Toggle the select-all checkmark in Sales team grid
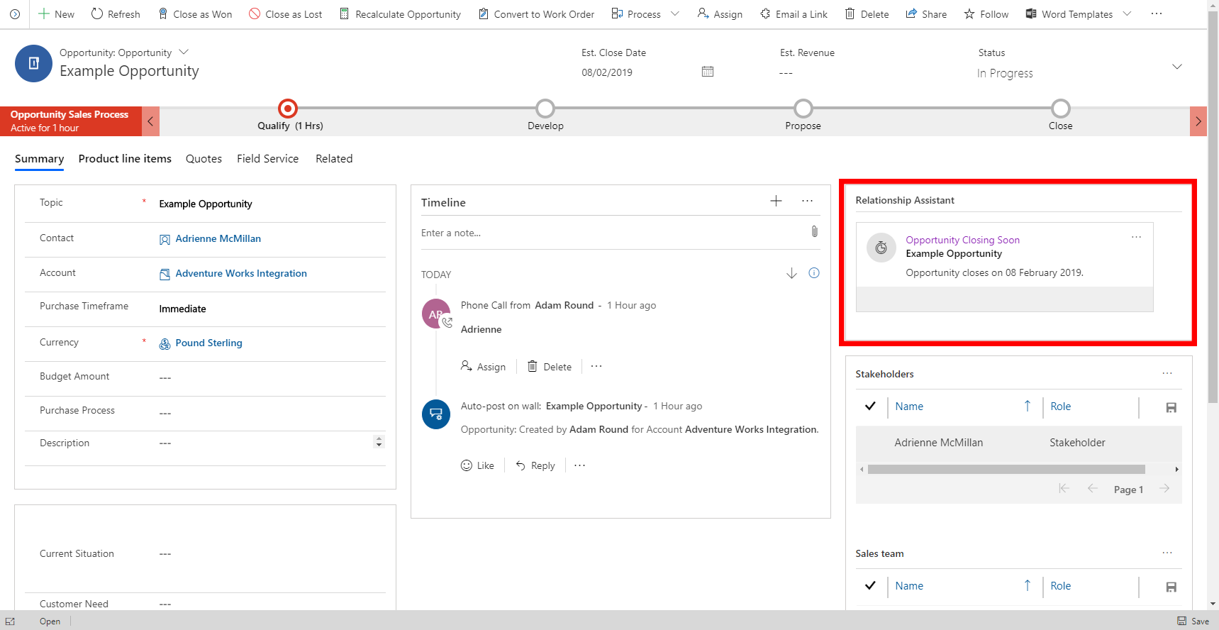 pos(870,586)
